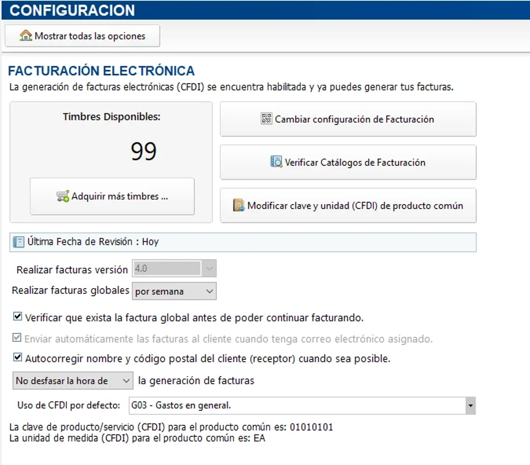
Task: Click the catalog icon on Verificar Catálogos
Action: tap(276, 162)
